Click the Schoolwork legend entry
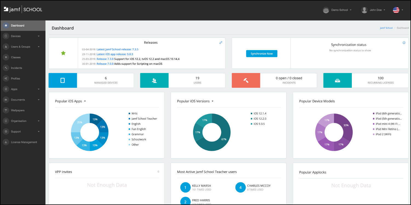 (x=138, y=139)
